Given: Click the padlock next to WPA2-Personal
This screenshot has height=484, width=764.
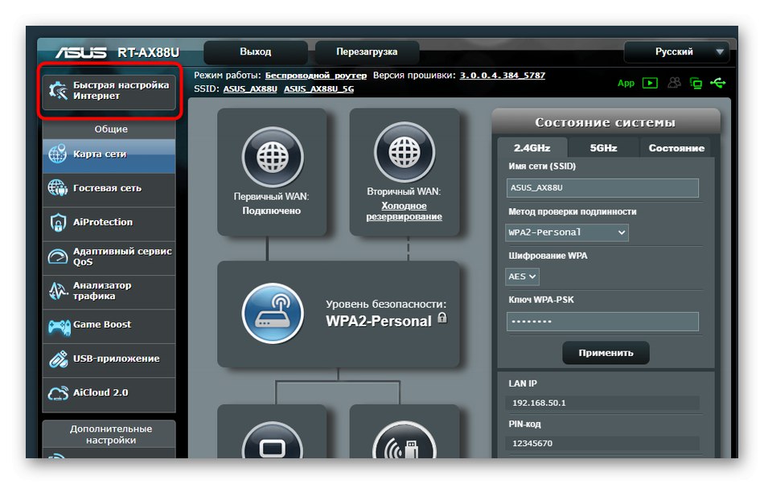Looking at the screenshot, I should pyautogui.click(x=442, y=318).
